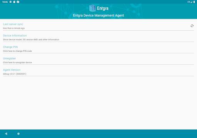Click 'Show device model, OS version' description
This screenshot has height=138, width=197.
(x=31, y=39)
